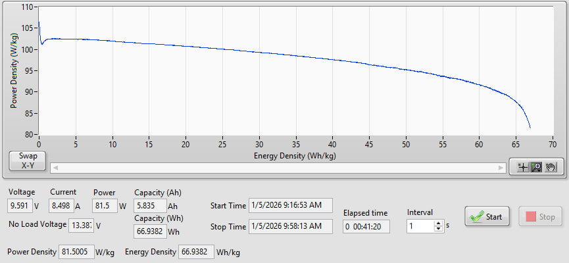Select the crosshair cursor tool in graph palette
This screenshot has height=263, width=569.
tap(524, 167)
